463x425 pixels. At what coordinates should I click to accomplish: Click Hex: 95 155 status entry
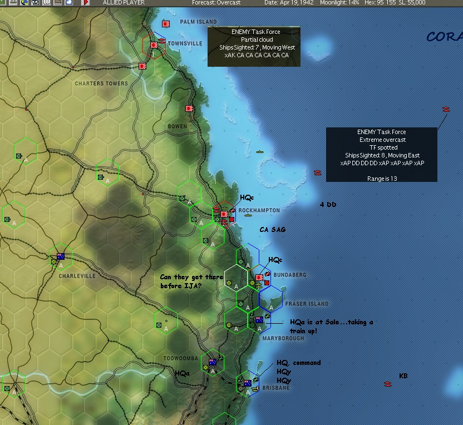tap(380, 3)
